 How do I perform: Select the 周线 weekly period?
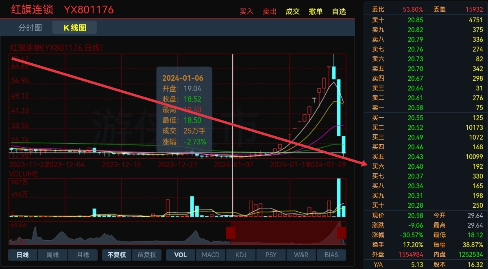pyautogui.click(x=52, y=255)
